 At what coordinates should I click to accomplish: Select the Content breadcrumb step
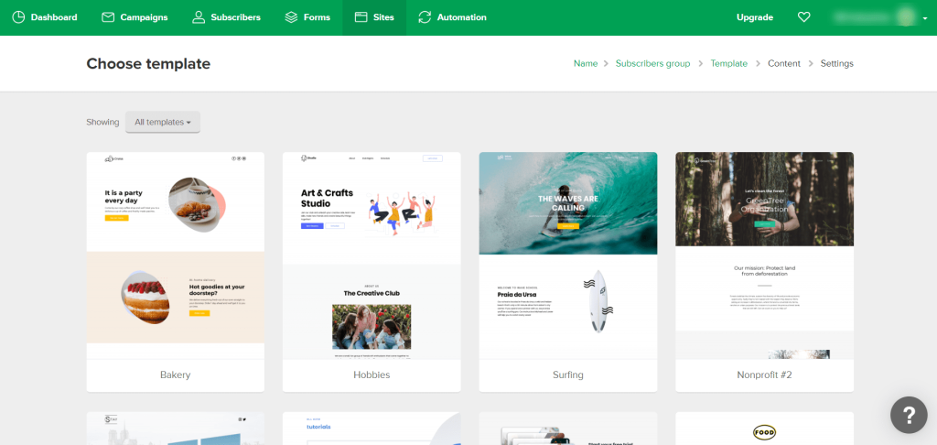pos(784,64)
